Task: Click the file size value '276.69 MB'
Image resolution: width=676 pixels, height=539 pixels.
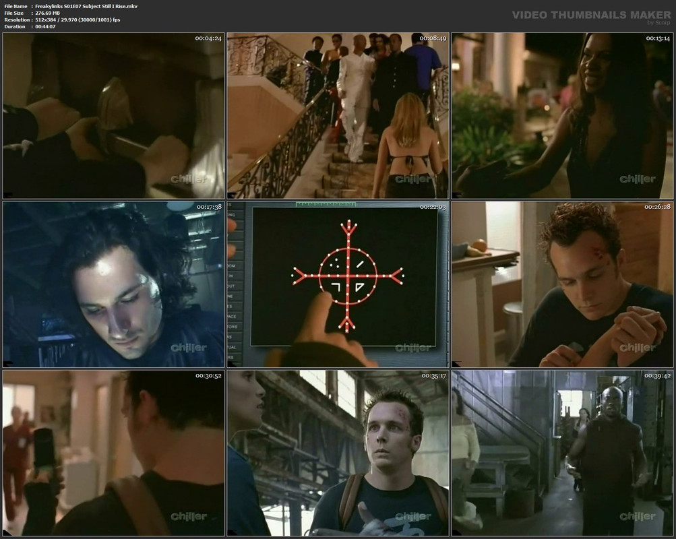Action: pyautogui.click(x=47, y=13)
